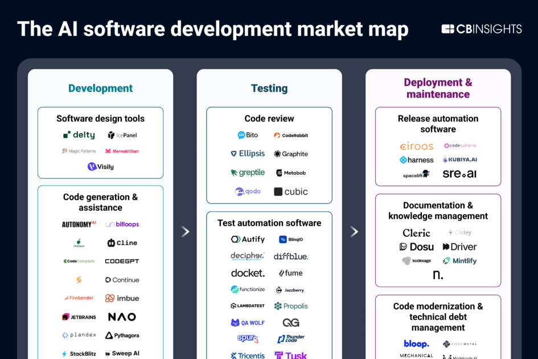This screenshot has height=359, width=538.
Task: Select the Testing column heading
Action: tap(269, 88)
